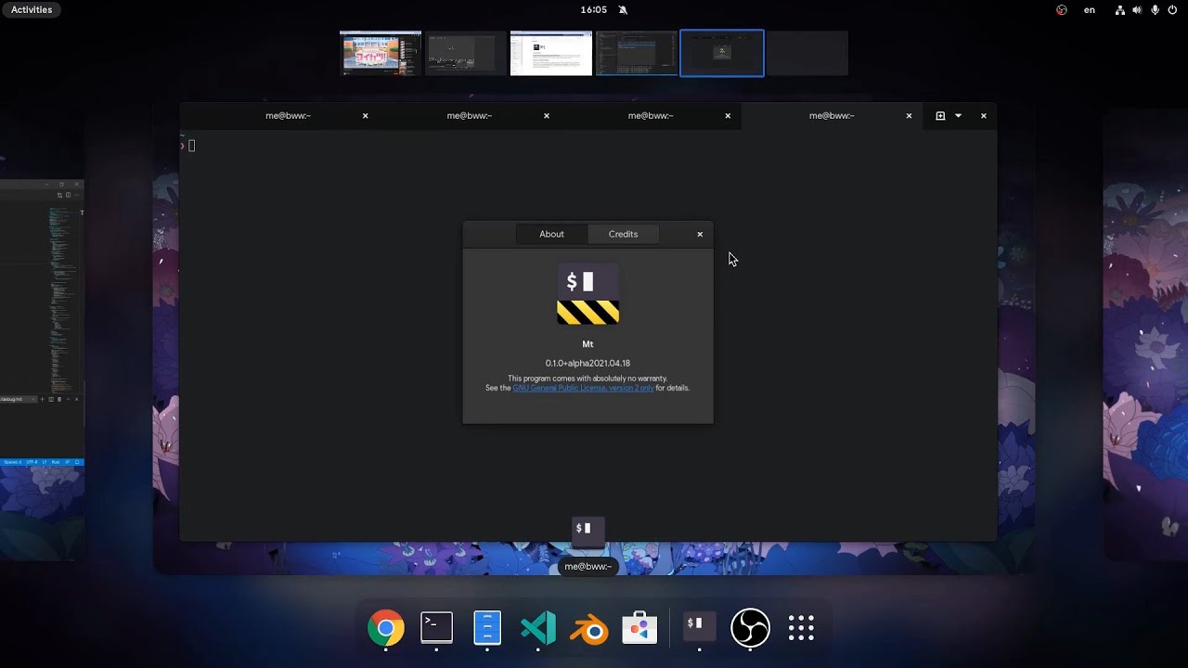Open the 16:05 clock menu
Screen dimensions: 1188x668
pos(593,9)
